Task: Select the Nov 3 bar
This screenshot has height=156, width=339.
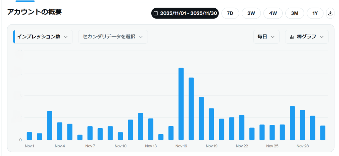Action: [x=50, y=126]
